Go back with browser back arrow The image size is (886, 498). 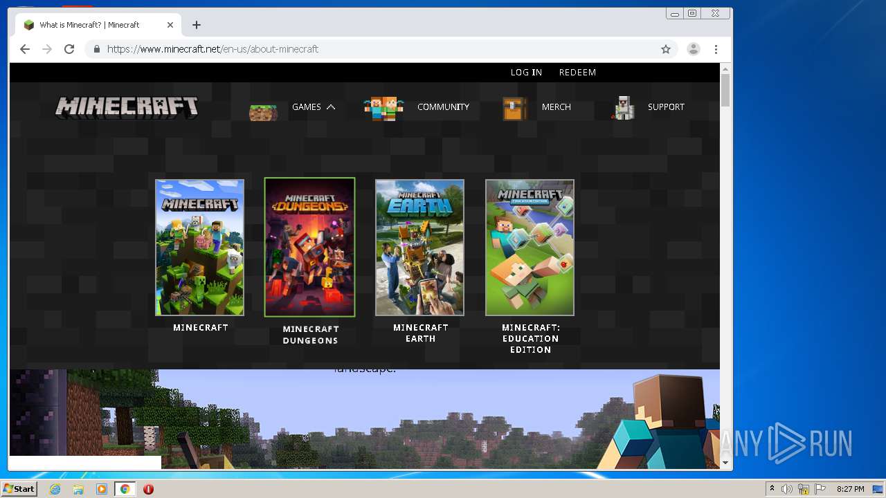pyautogui.click(x=25, y=49)
